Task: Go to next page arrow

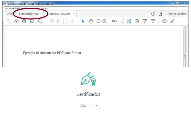Action: (x=57, y=21)
